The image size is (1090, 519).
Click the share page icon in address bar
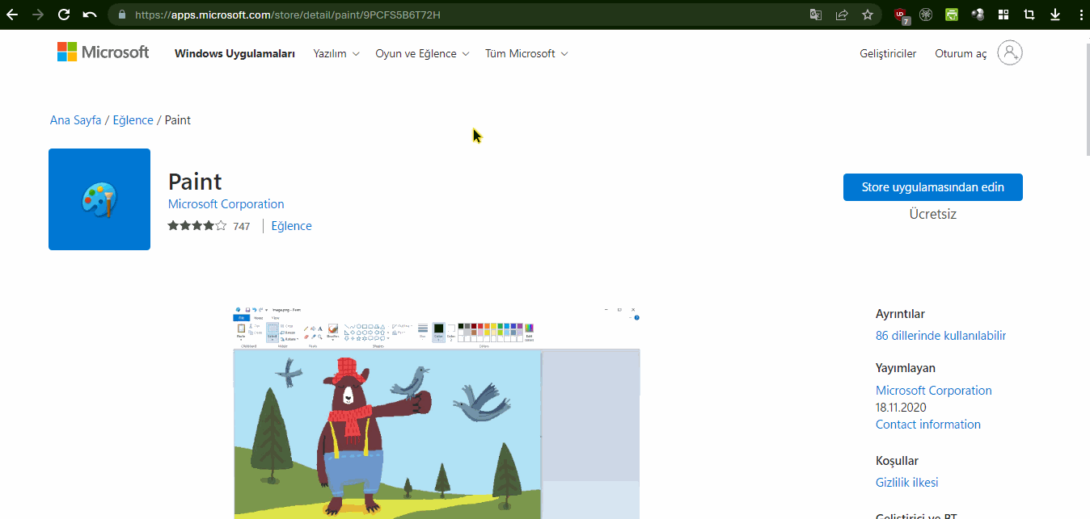842,15
